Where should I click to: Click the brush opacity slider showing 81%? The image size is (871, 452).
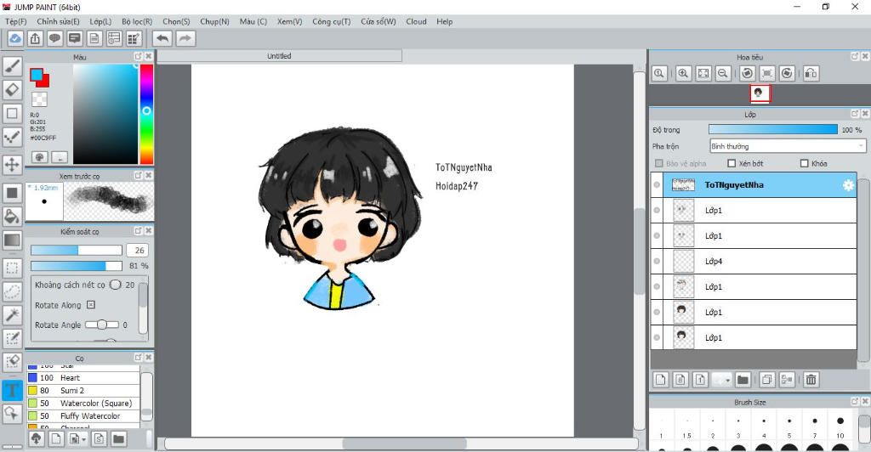pos(76,266)
